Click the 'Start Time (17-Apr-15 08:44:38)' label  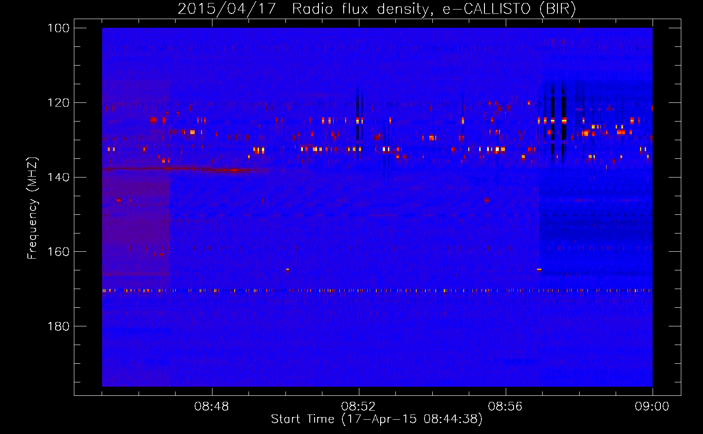(377, 419)
